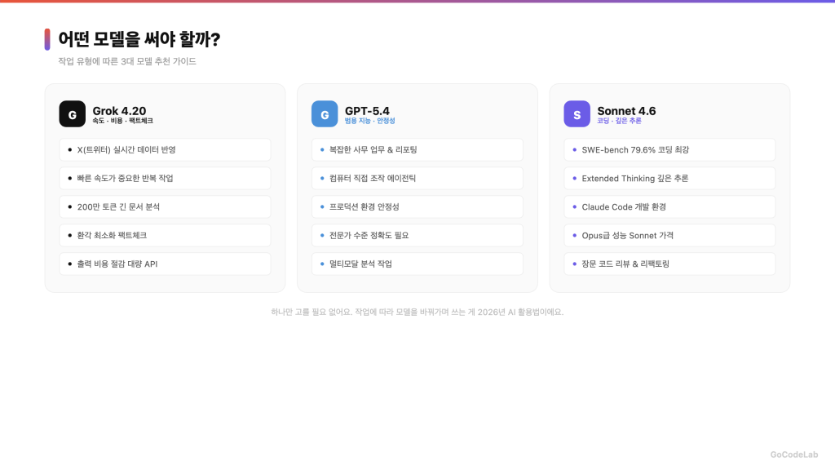
Task: Click the GoCodeLab watermark link
Action: [793, 455]
